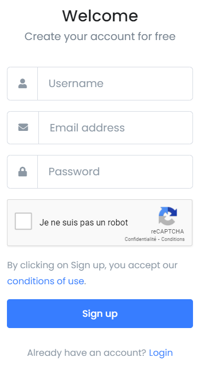Screen dimensions: 201x374
Task: Click the 'Create your account for free' subtitle
Action: 100,36
